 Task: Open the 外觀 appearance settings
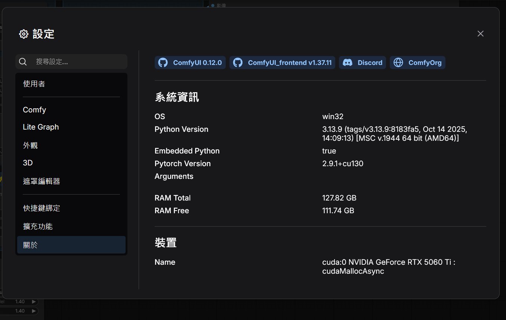tap(30, 145)
